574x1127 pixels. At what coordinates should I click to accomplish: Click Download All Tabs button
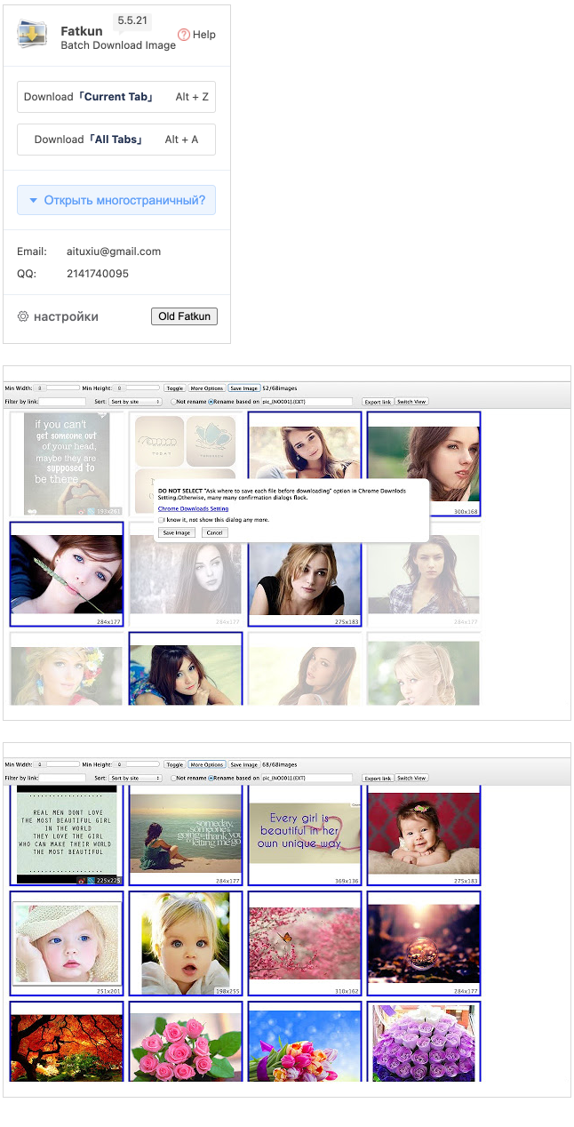click(116, 140)
